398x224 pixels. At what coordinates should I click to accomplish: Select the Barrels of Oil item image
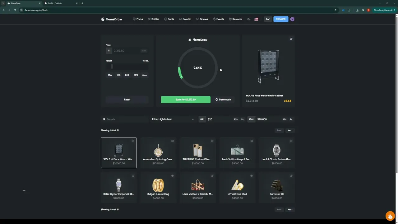277,185
